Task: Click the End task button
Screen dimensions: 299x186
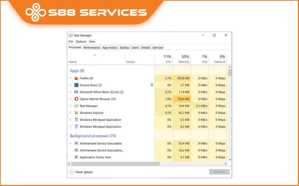Action: (x=219, y=172)
